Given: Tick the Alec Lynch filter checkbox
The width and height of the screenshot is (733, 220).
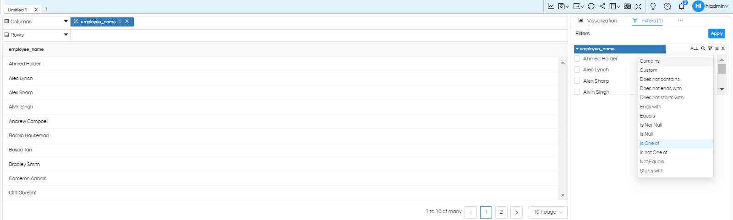Looking at the screenshot, I should (577, 70).
